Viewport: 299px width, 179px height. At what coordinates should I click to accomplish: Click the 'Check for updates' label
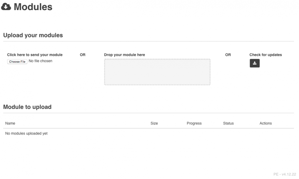(266, 55)
